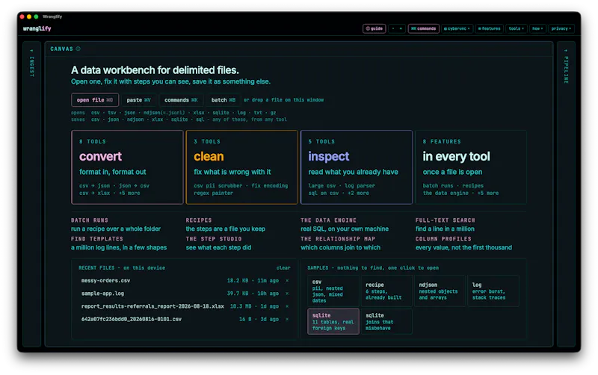
Task: Click the minus control beside guide
Action: (x=393, y=28)
